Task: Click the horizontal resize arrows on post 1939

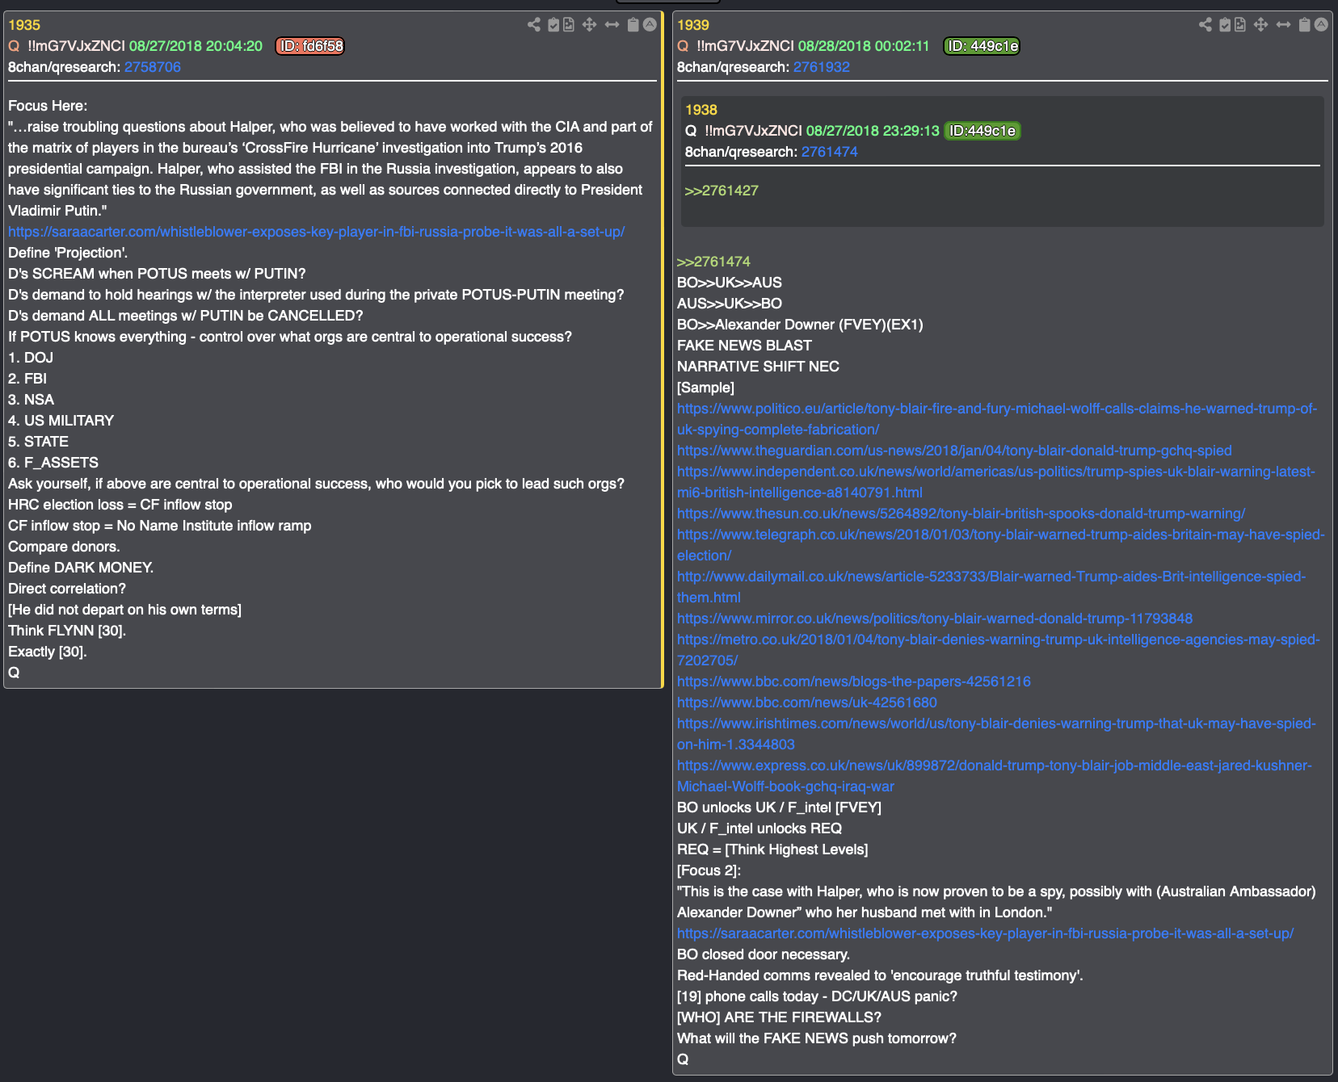Action: point(1283,25)
